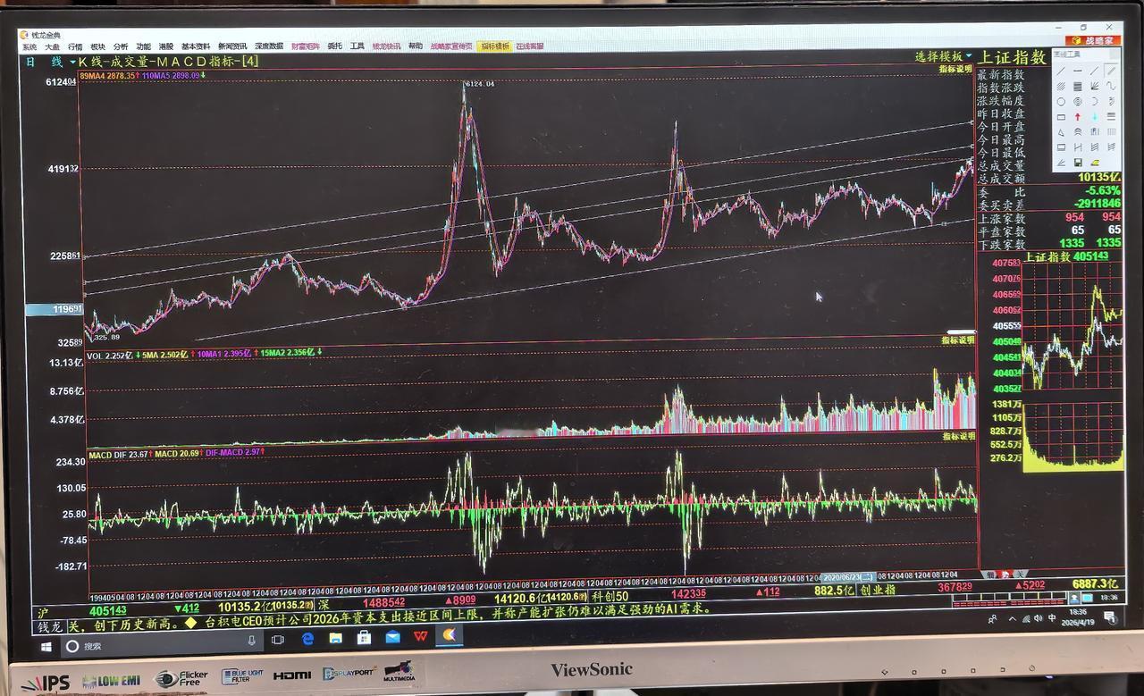This screenshot has height=696, width=1144.
Task: Open the Mail app on the taskbar
Action: point(392,637)
